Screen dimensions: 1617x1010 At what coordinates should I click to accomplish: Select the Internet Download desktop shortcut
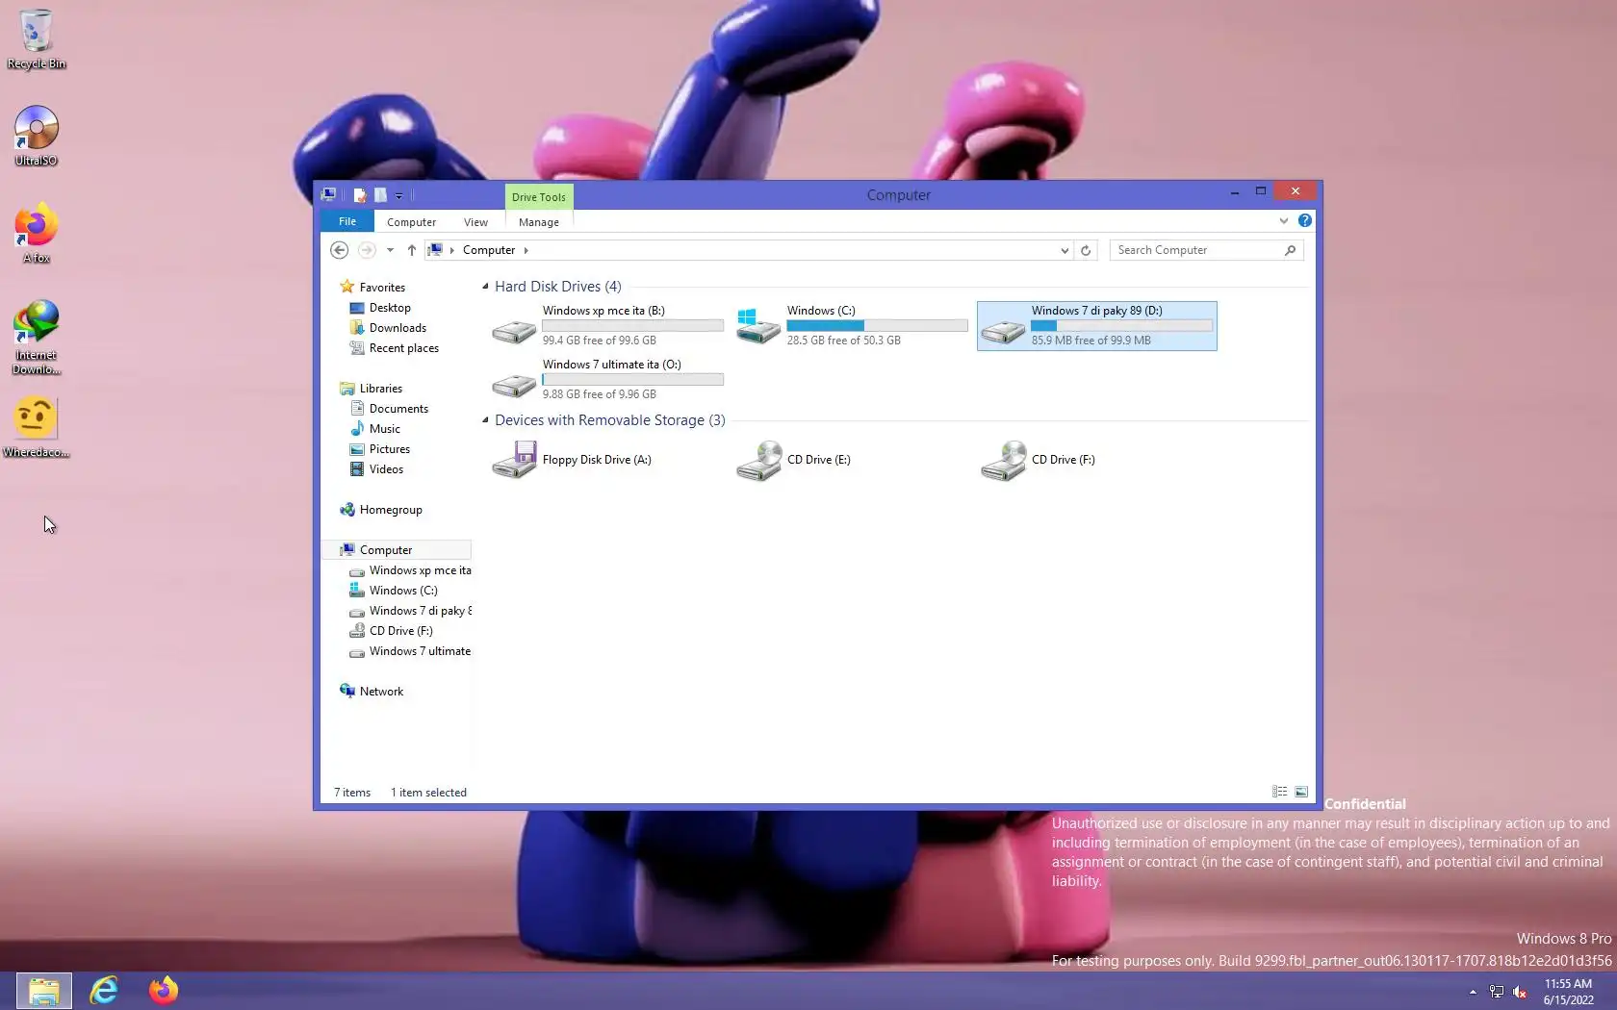coord(36,338)
